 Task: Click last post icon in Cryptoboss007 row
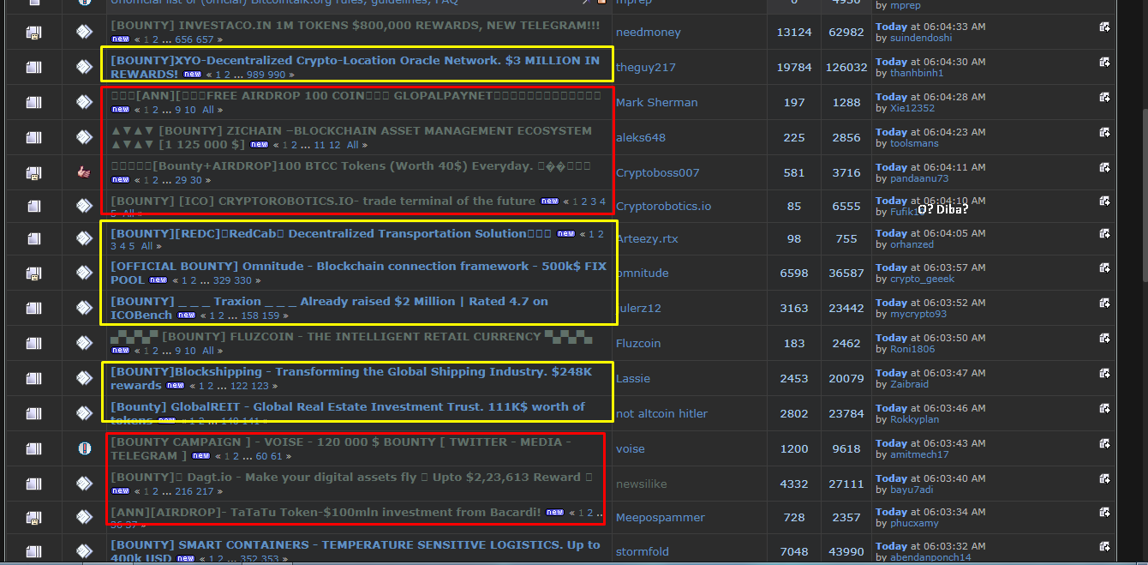point(1105,168)
